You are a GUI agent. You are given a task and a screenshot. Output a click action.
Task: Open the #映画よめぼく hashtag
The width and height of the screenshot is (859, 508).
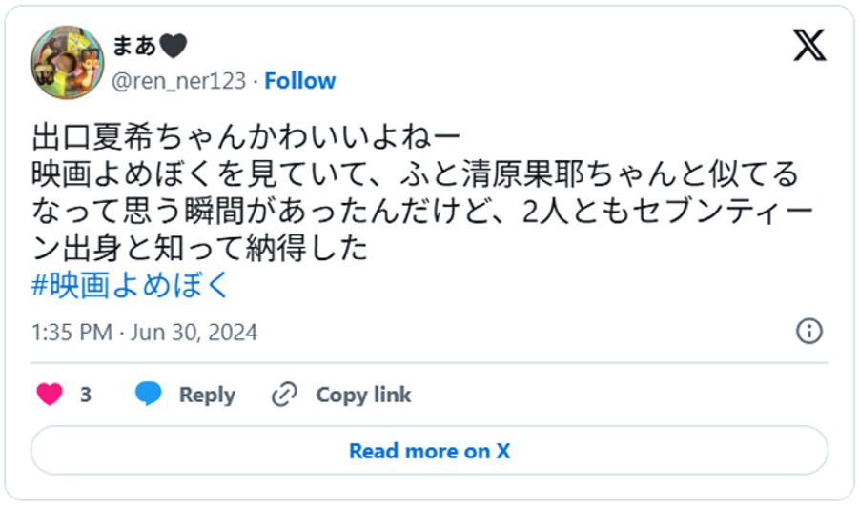click(x=131, y=286)
